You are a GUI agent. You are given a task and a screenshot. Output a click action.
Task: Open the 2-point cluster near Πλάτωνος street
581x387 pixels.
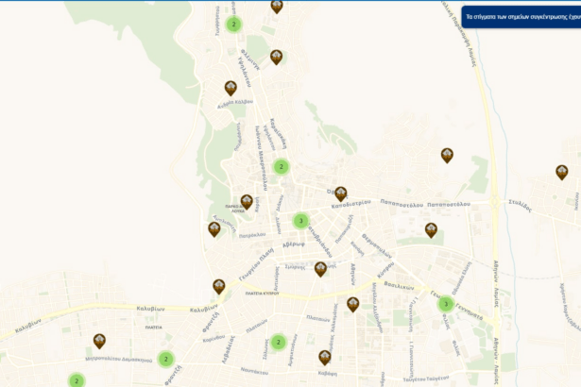click(279, 342)
